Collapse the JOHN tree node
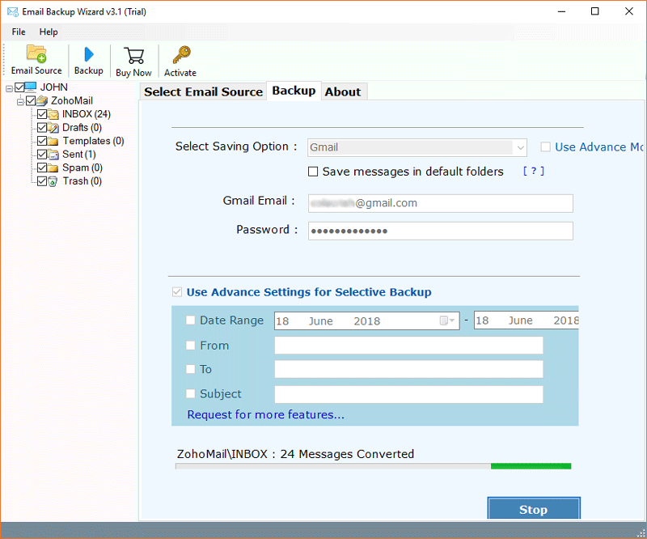The width and height of the screenshot is (647, 539). 9,88
